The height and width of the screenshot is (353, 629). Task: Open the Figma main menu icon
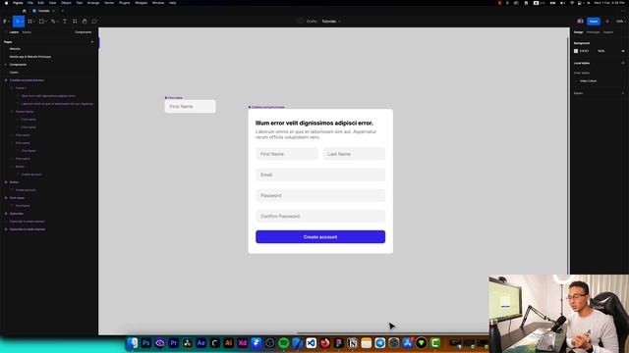(x=5, y=22)
